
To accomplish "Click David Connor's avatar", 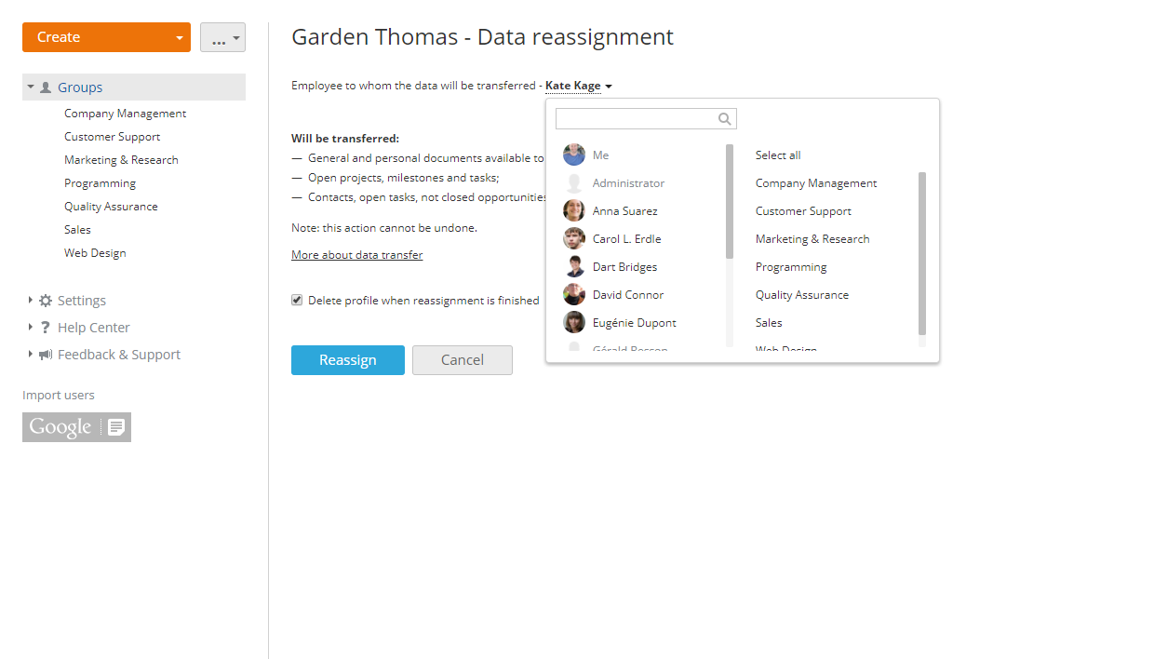I will point(574,294).
